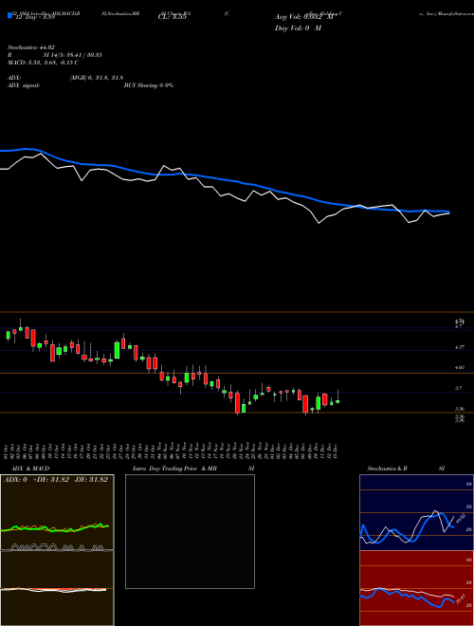Click the 4.37 price axis label
Image resolution: width=474 pixels, height=626 pixels.
[460, 347]
